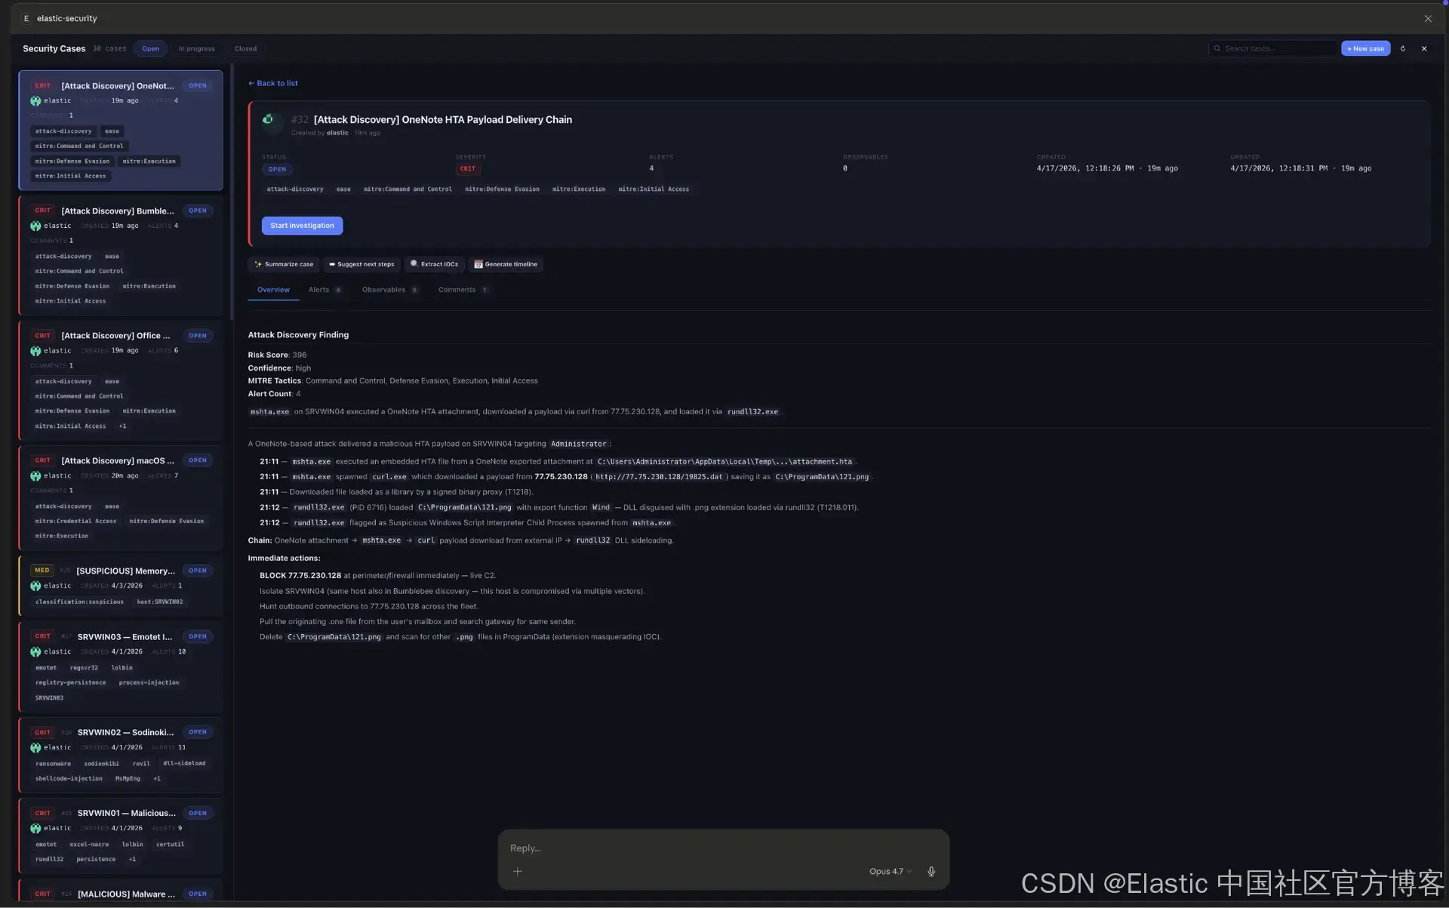Filter cases by Closed status
Screen dimensions: 1449x908
(x=245, y=48)
